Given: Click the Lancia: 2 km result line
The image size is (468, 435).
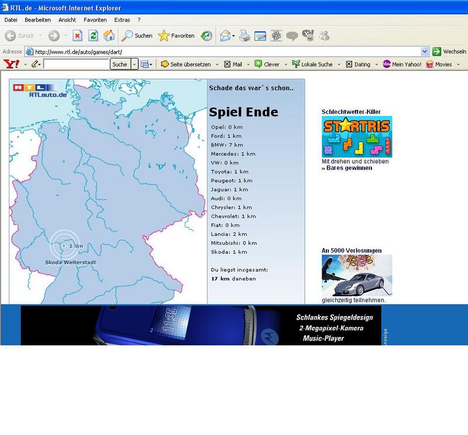Looking at the screenshot, I should coord(229,234).
